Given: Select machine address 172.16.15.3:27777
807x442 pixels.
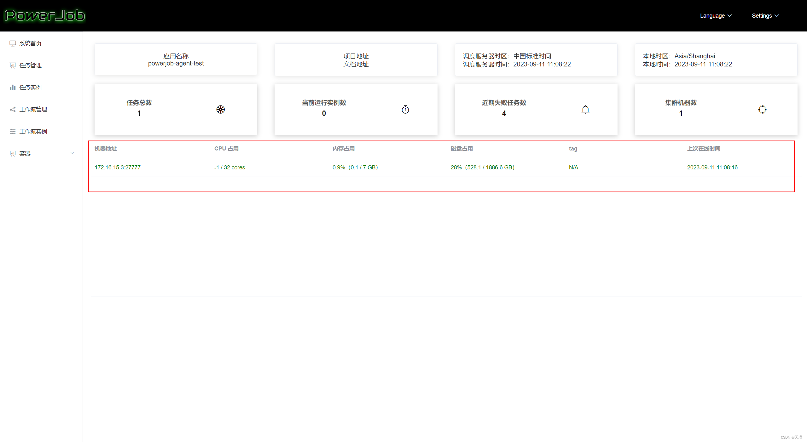Looking at the screenshot, I should click(118, 167).
